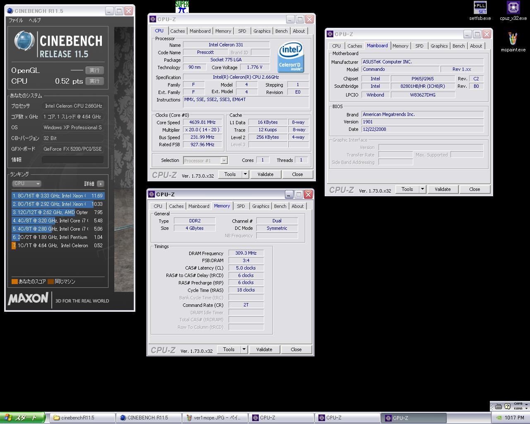Open Graphics tab in CPU-Z CPU window
The image size is (530, 424).
coord(262,31)
